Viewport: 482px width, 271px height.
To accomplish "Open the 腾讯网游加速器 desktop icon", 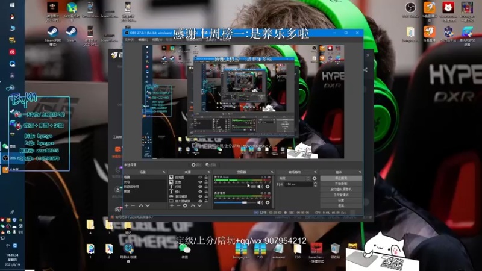I will (x=467, y=36).
